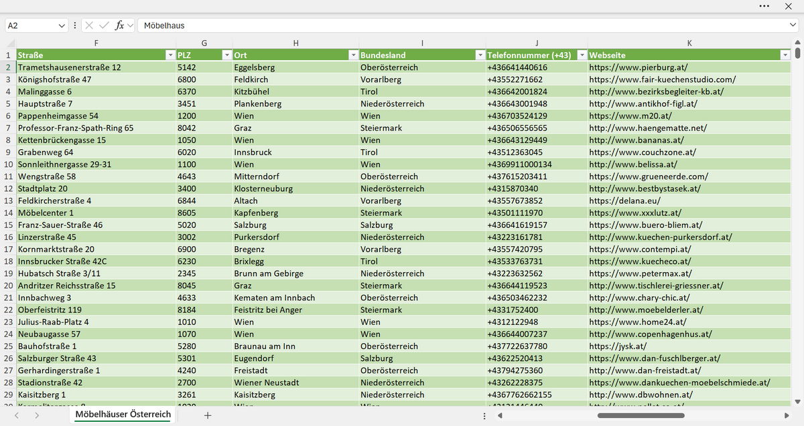
Task: Open the Bundesland column filter dropdown
Action: (x=479, y=55)
